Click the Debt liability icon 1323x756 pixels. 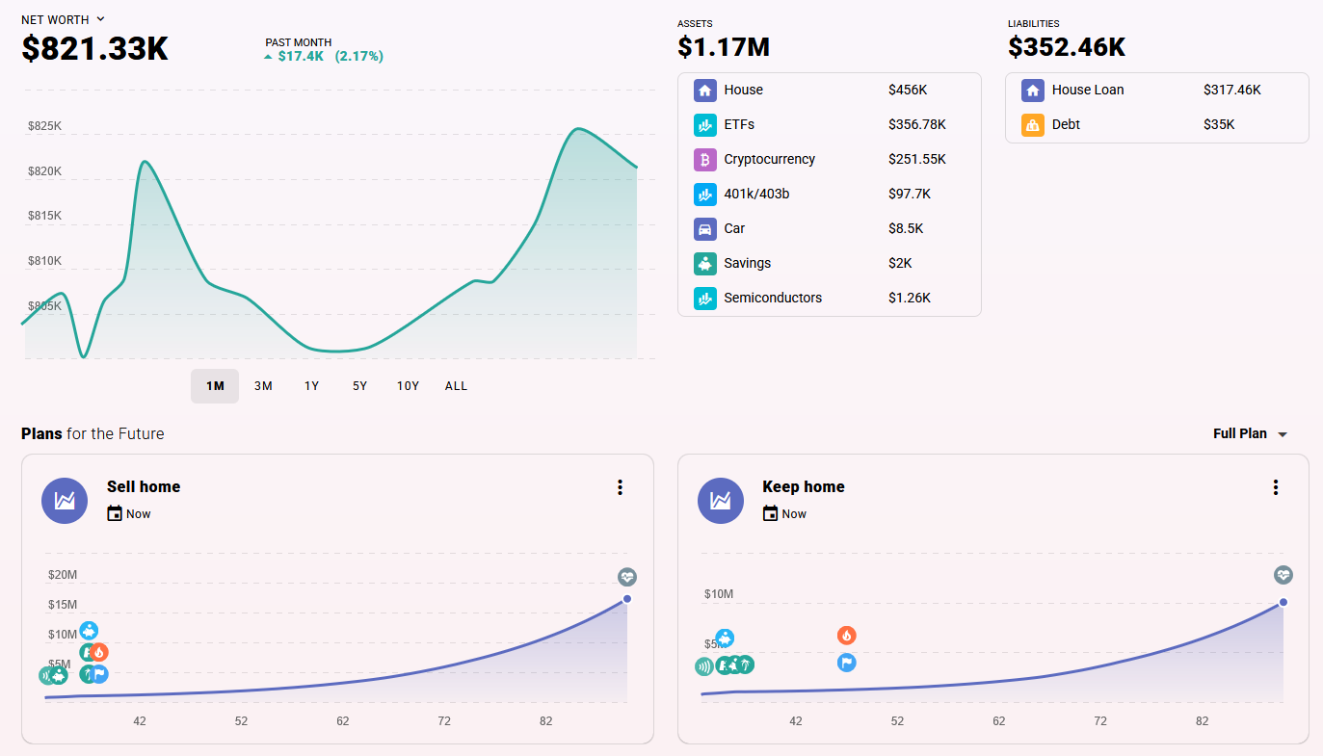(x=1033, y=125)
